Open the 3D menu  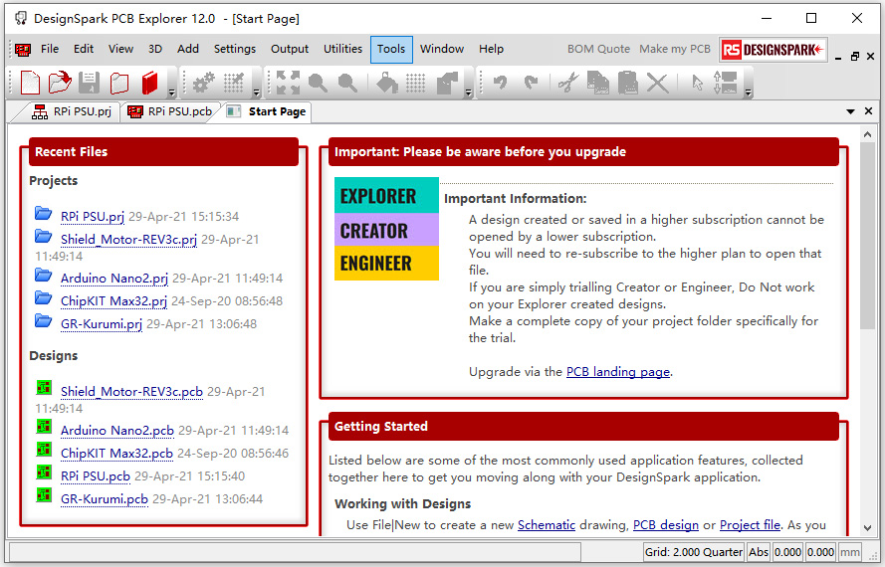[x=155, y=49]
